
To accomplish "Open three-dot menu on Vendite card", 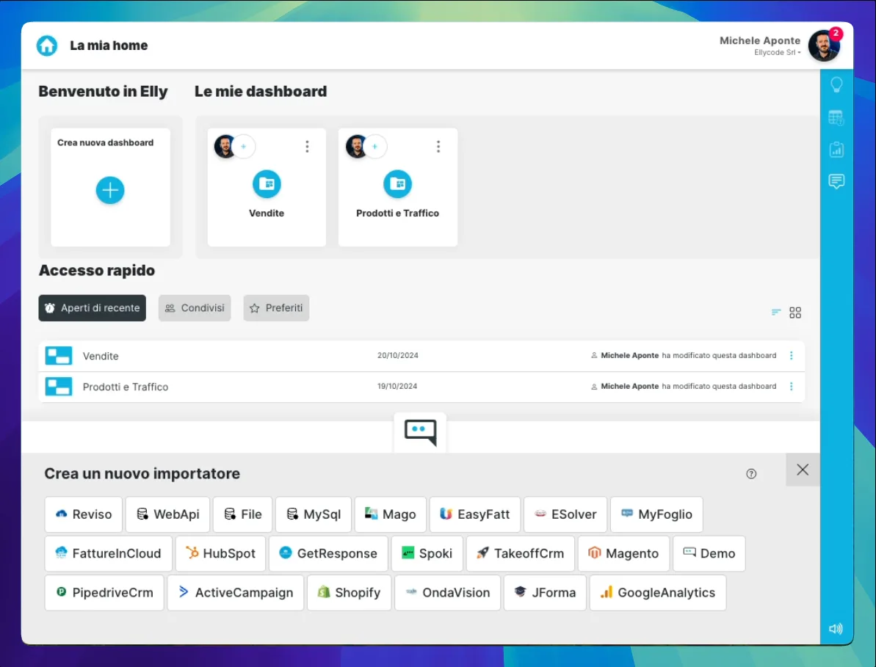I will tap(307, 147).
